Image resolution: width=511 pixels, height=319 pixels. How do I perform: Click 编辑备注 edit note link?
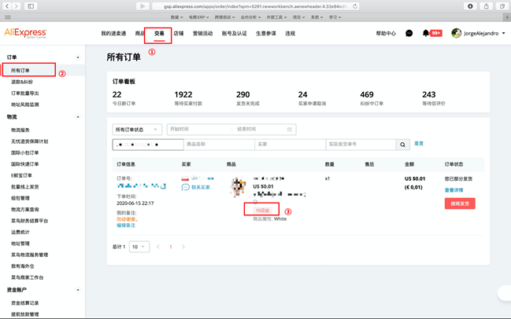126,225
